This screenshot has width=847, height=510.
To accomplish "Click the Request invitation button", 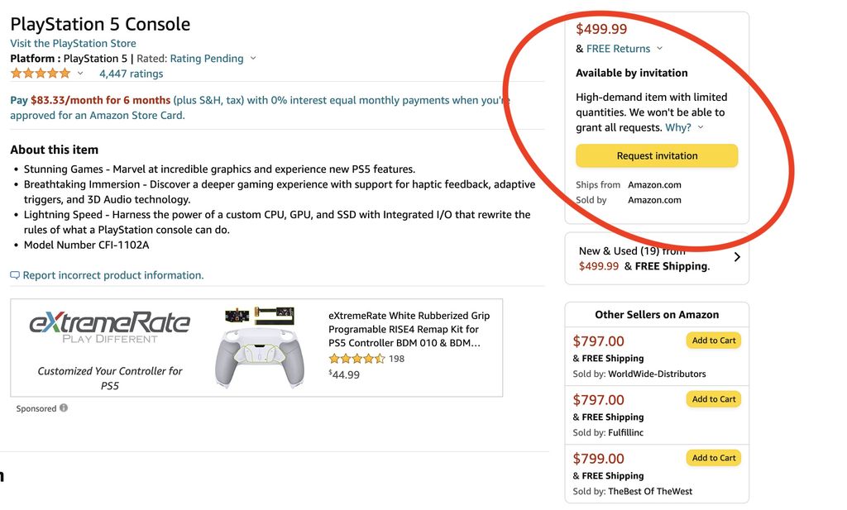I will [x=656, y=155].
